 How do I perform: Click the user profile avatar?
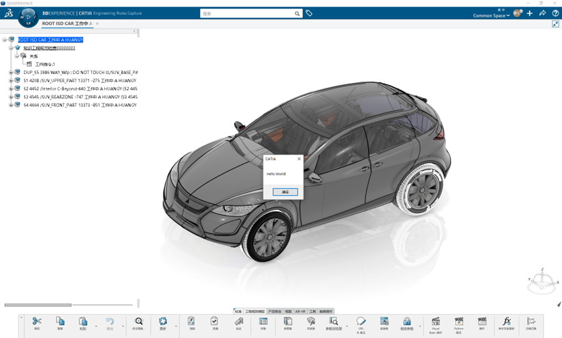[517, 13]
